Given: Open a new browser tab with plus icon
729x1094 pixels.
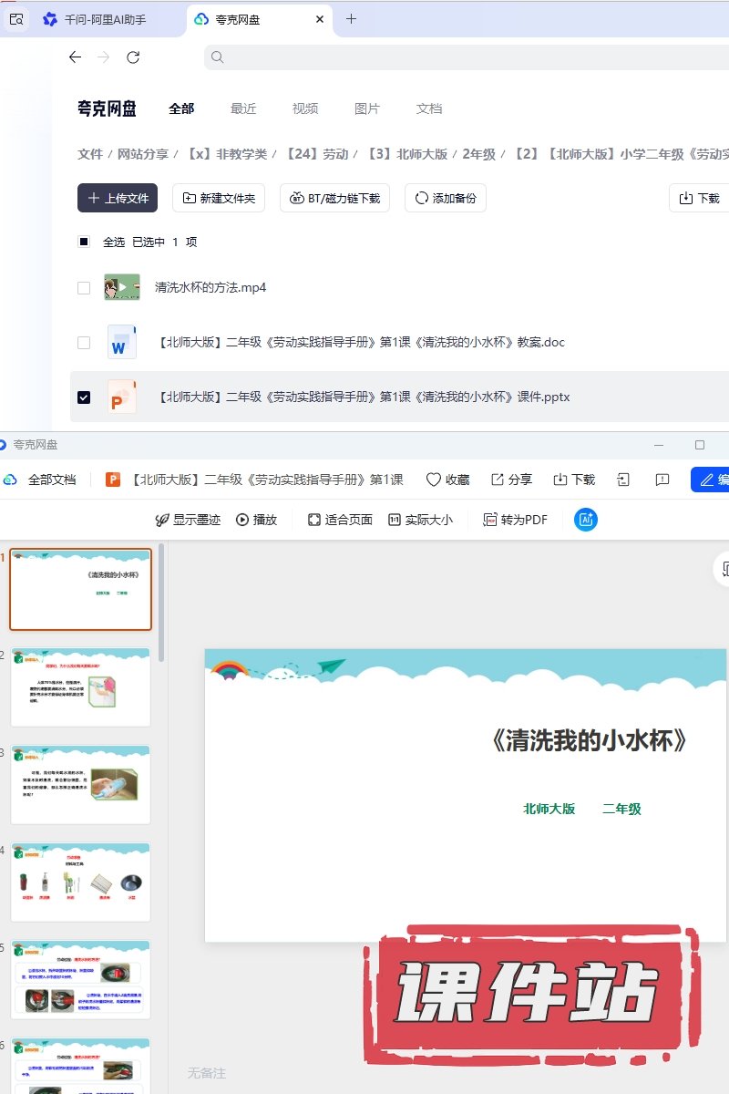Looking at the screenshot, I should (351, 19).
